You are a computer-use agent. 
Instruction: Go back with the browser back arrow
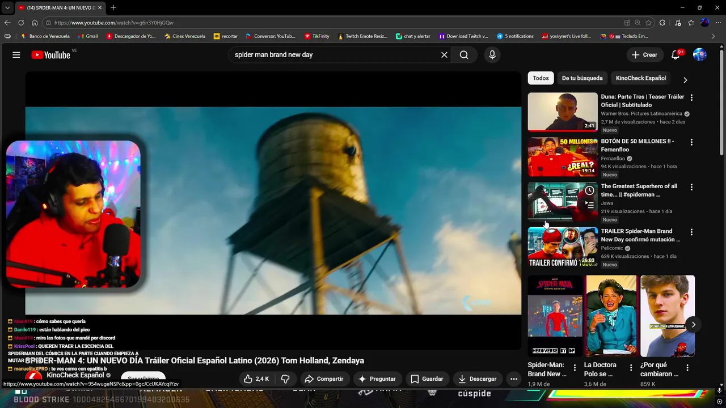7,23
